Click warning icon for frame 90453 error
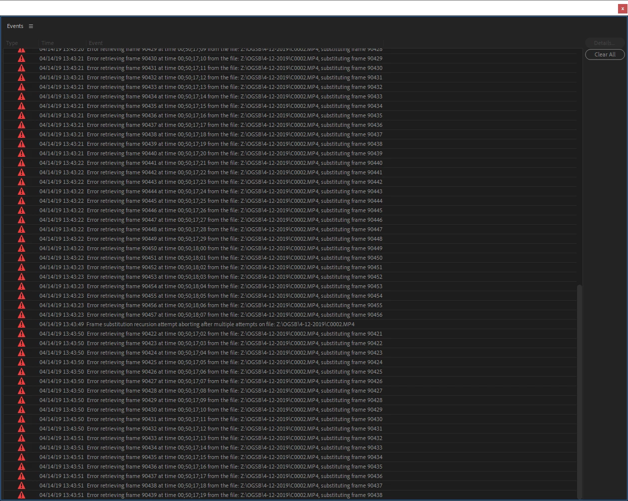 (x=21, y=277)
